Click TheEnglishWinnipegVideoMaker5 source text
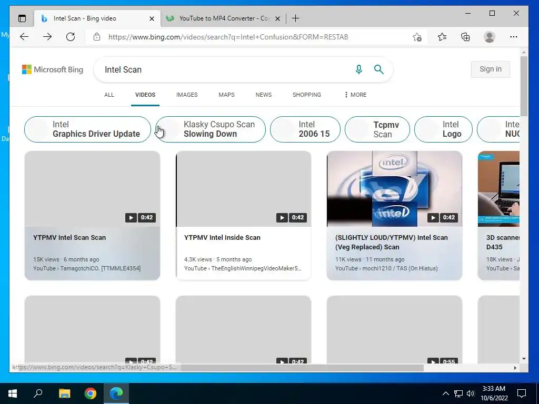Image resolution: width=539 pixels, height=404 pixels. click(256, 268)
